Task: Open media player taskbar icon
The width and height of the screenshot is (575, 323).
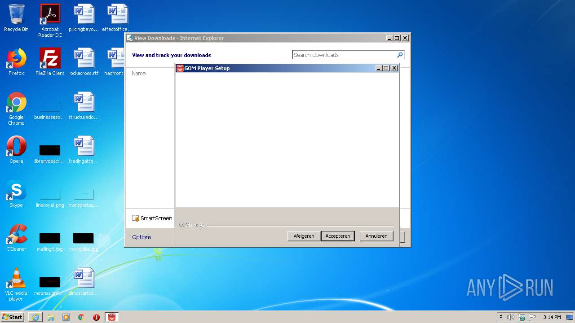Action: (x=66, y=317)
